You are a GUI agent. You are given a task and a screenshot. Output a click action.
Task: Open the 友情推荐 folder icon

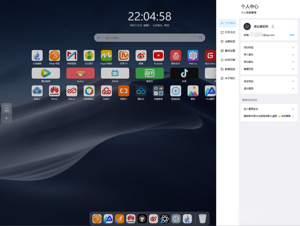pos(158,91)
